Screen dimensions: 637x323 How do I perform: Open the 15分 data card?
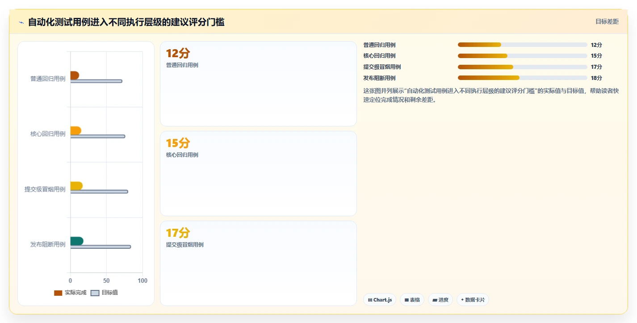click(x=258, y=174)
